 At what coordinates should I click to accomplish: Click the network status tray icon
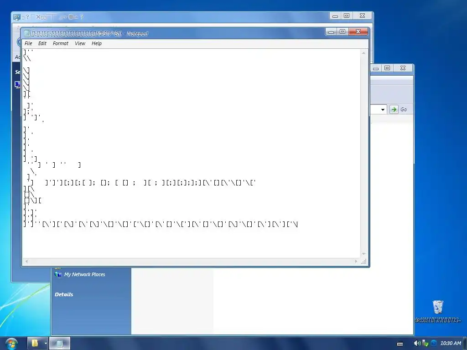click(x=425, y=343)
